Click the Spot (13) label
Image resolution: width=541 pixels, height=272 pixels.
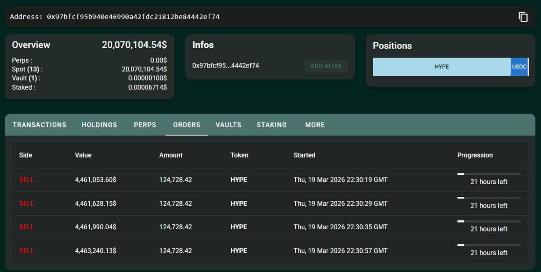point(27,69)
